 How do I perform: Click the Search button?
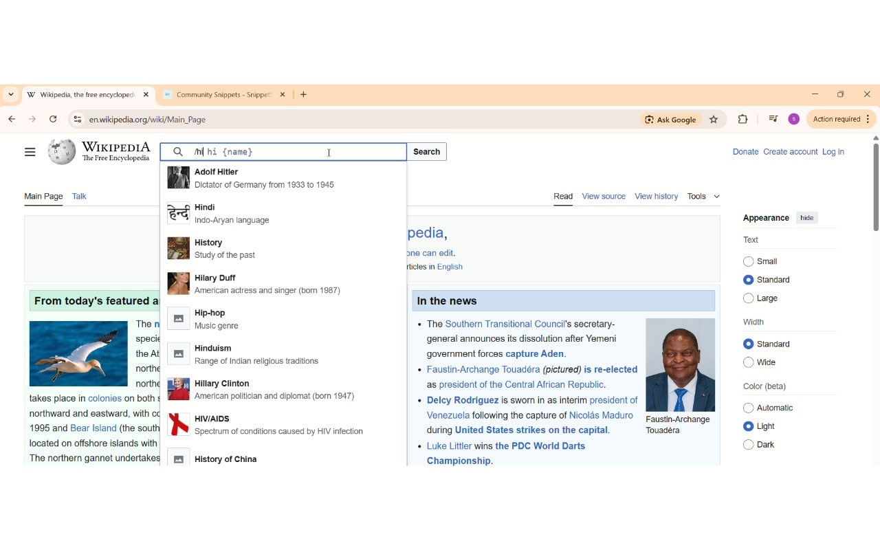426,152
